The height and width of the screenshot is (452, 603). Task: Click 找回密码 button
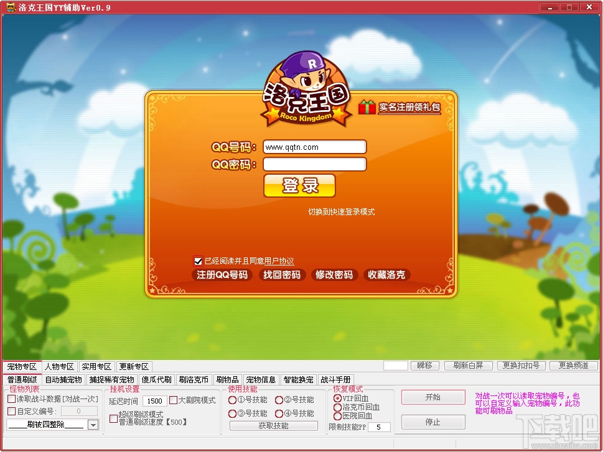282,275
